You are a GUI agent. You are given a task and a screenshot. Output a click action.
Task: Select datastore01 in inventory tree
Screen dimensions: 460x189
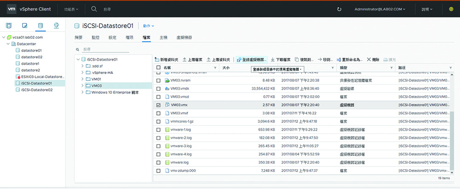32,51
